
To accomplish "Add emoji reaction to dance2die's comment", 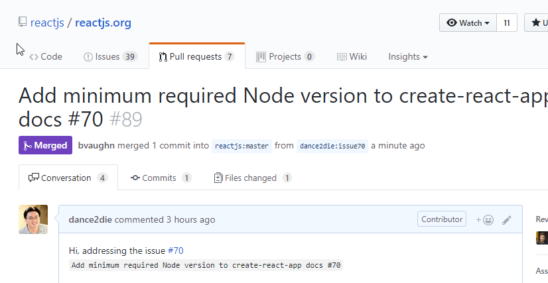I will [x=484, y=219].
